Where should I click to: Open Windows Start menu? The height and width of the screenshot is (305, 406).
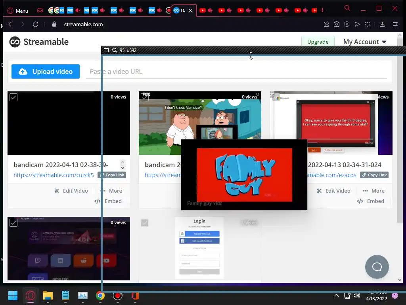[13, 295]
